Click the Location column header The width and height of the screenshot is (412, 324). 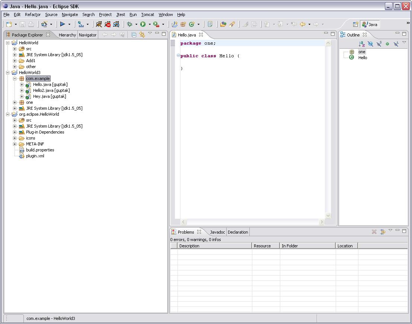[347, 246]
